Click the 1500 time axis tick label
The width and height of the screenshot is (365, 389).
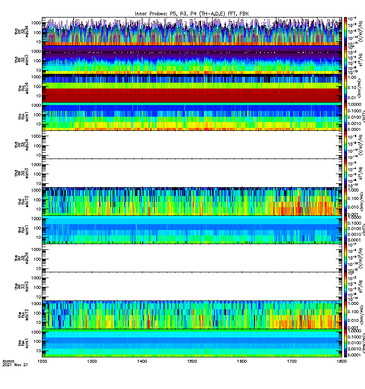tap(192, 361)
